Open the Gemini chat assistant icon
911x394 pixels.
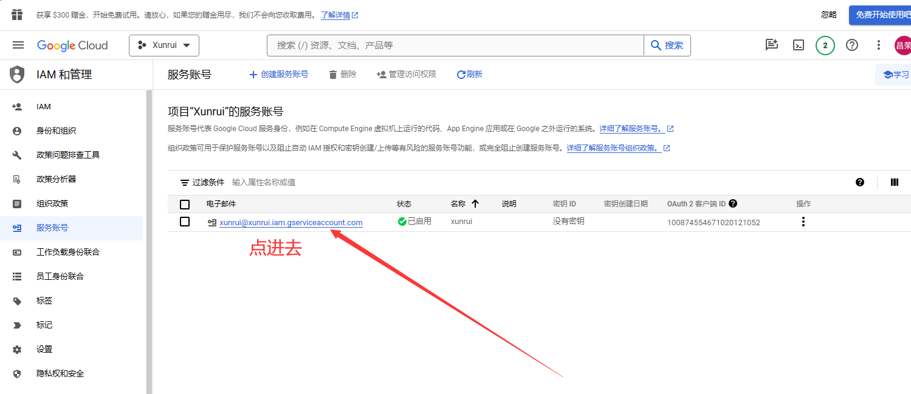tap(772, 45)
